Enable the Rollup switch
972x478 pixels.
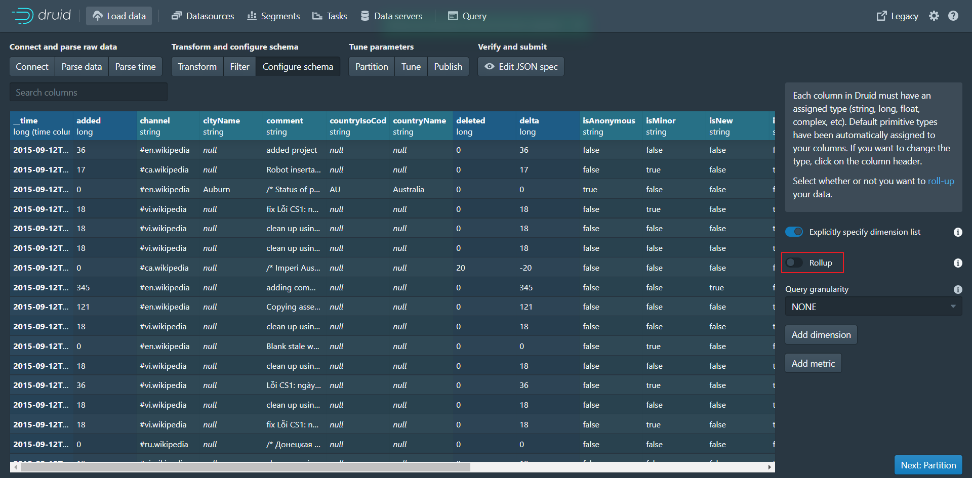click(794, 263)
